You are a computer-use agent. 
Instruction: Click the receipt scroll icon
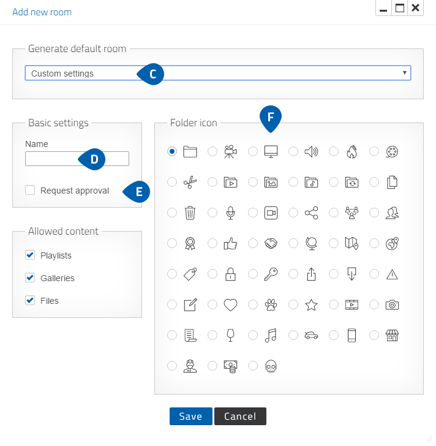190,335
